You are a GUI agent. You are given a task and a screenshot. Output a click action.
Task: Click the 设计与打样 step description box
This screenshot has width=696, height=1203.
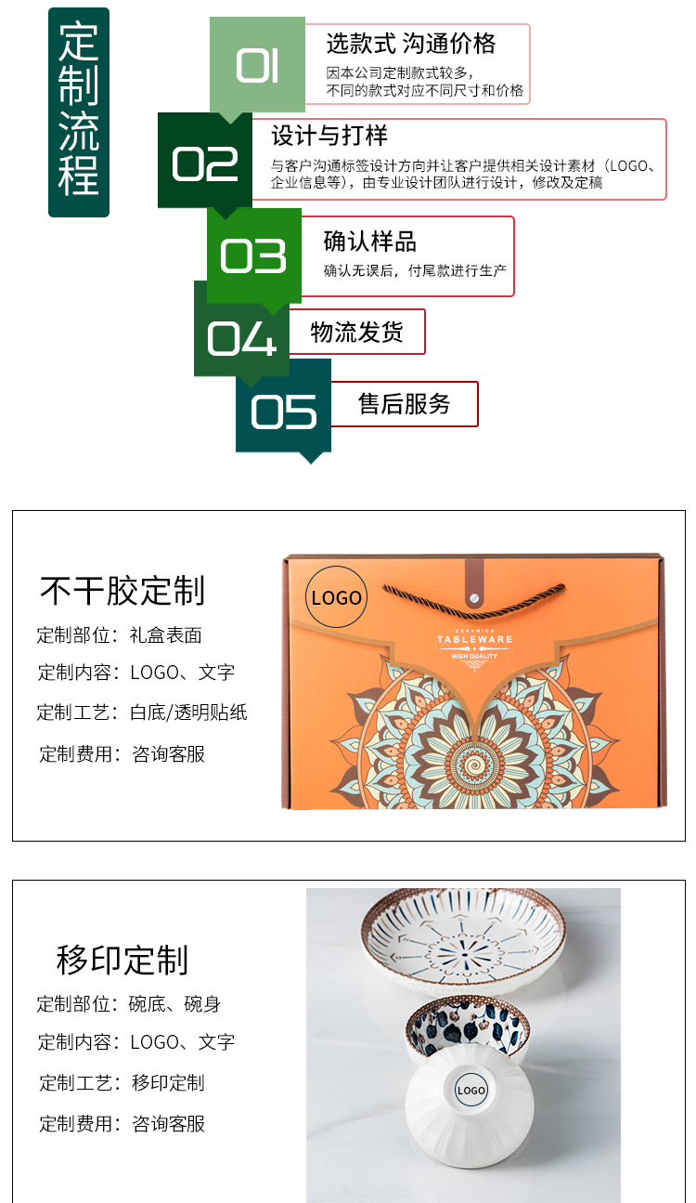click(x=459, y=159)
